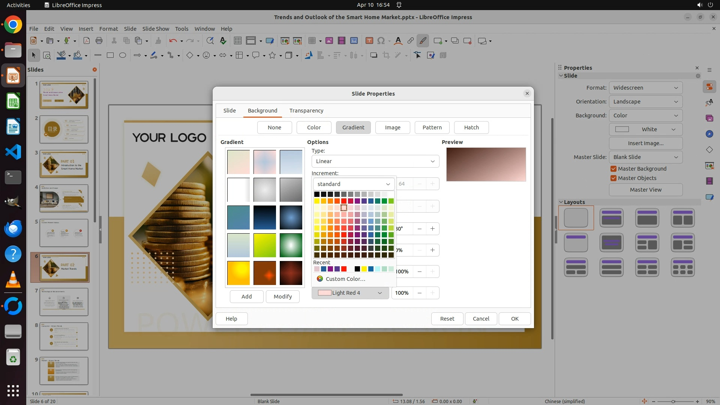Screen dimensions: 720x405
Task: Expand the standard palette dropdown
Action: pyautogui.click(x=354, y=184)
